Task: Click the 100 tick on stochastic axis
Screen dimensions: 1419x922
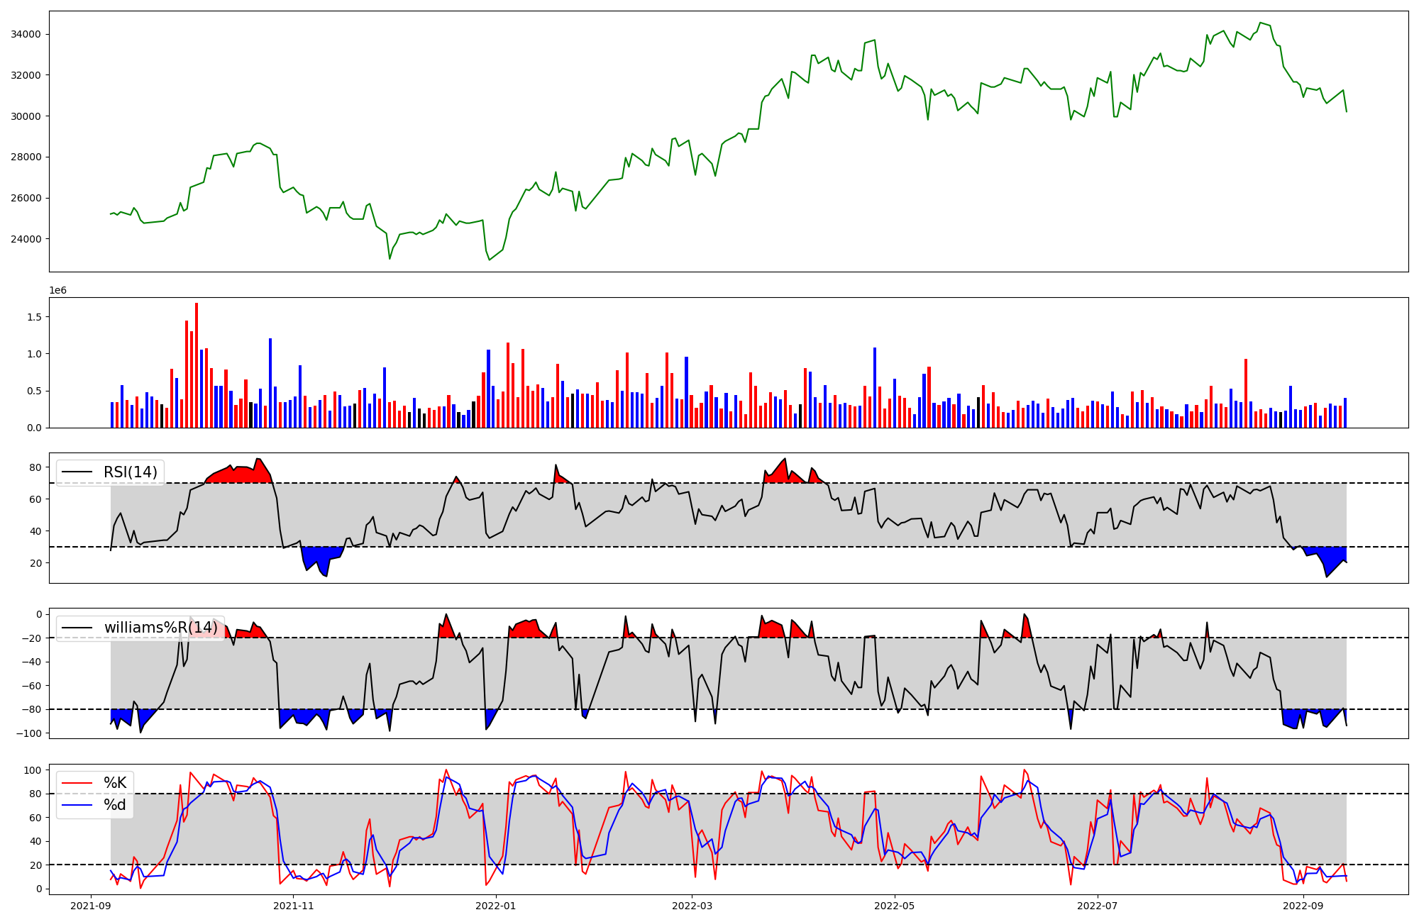Action: [33, 770]
